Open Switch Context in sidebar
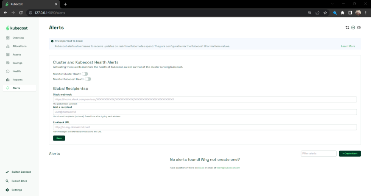Screen dimensions: 371x196 (x=21, y=172)
